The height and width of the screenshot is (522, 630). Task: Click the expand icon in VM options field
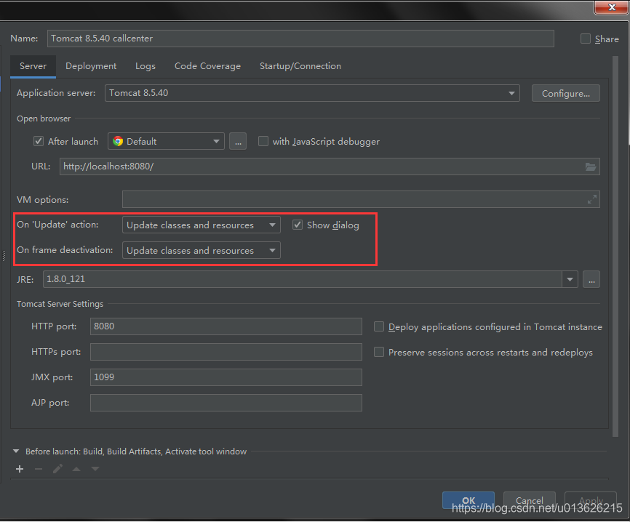(x=592, y=199)
